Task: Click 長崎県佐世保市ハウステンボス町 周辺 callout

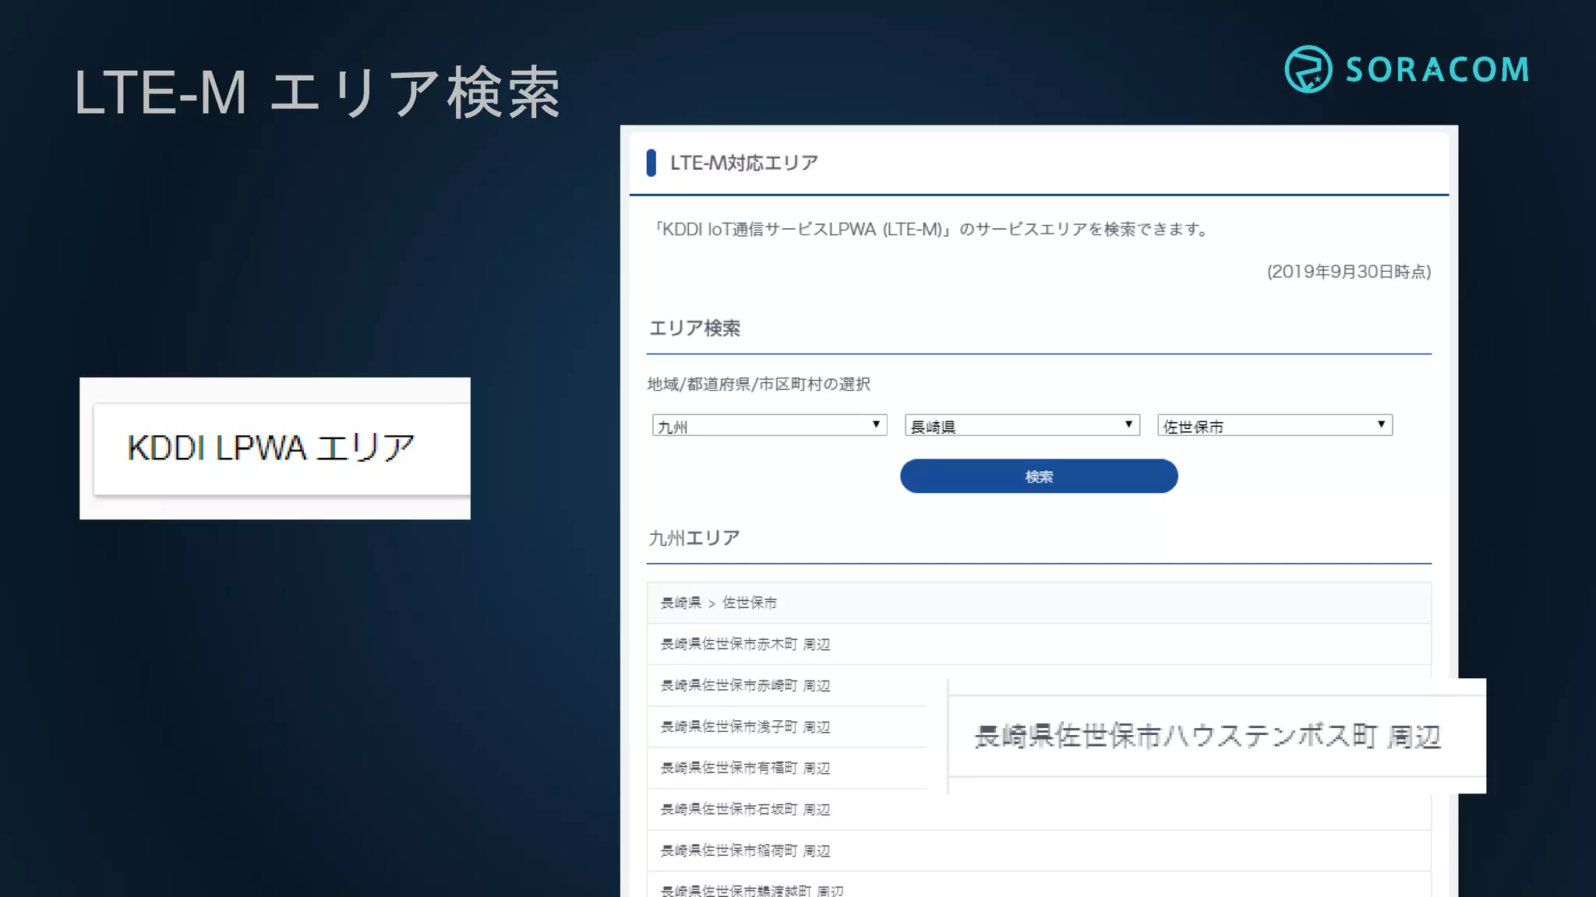Action: tap(1216, 736)
